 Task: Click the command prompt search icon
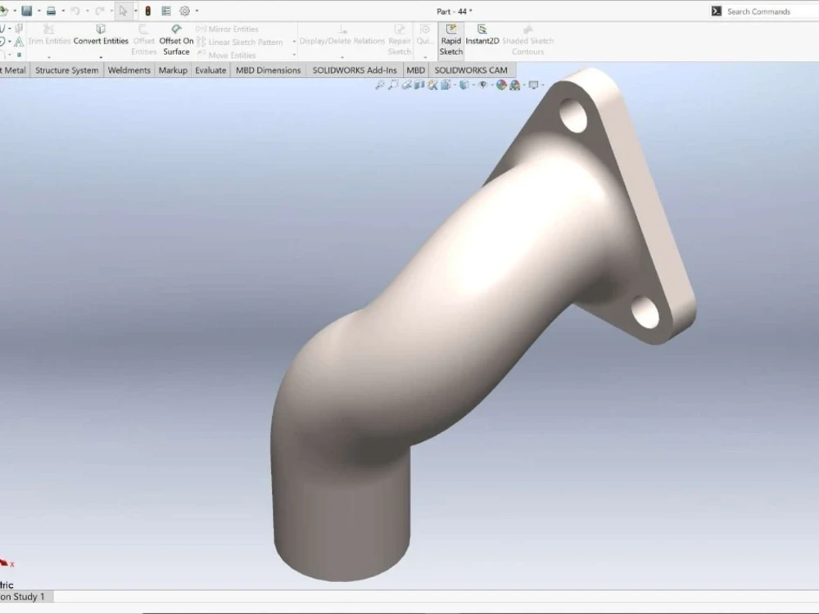click(716, 11)
